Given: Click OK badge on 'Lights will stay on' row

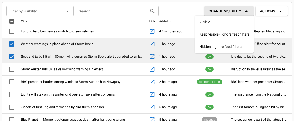Looking at the screenshot, I should pos(209,94).
